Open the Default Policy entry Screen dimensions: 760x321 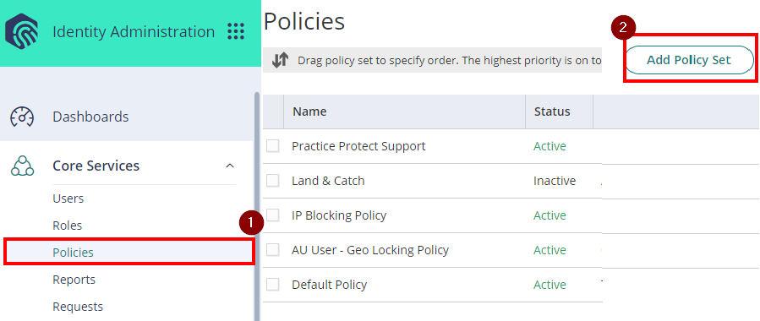tap(329, 285)
